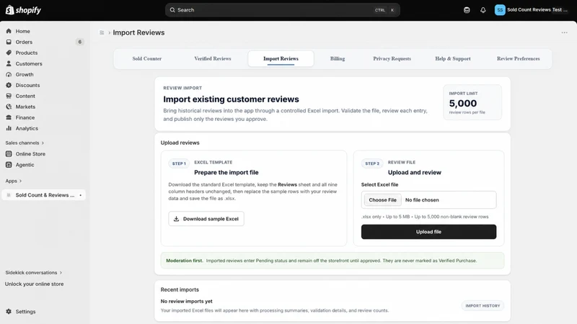Open the Products tag icon
This screenshot has height=324, width=577.
[x=9, y=53]
